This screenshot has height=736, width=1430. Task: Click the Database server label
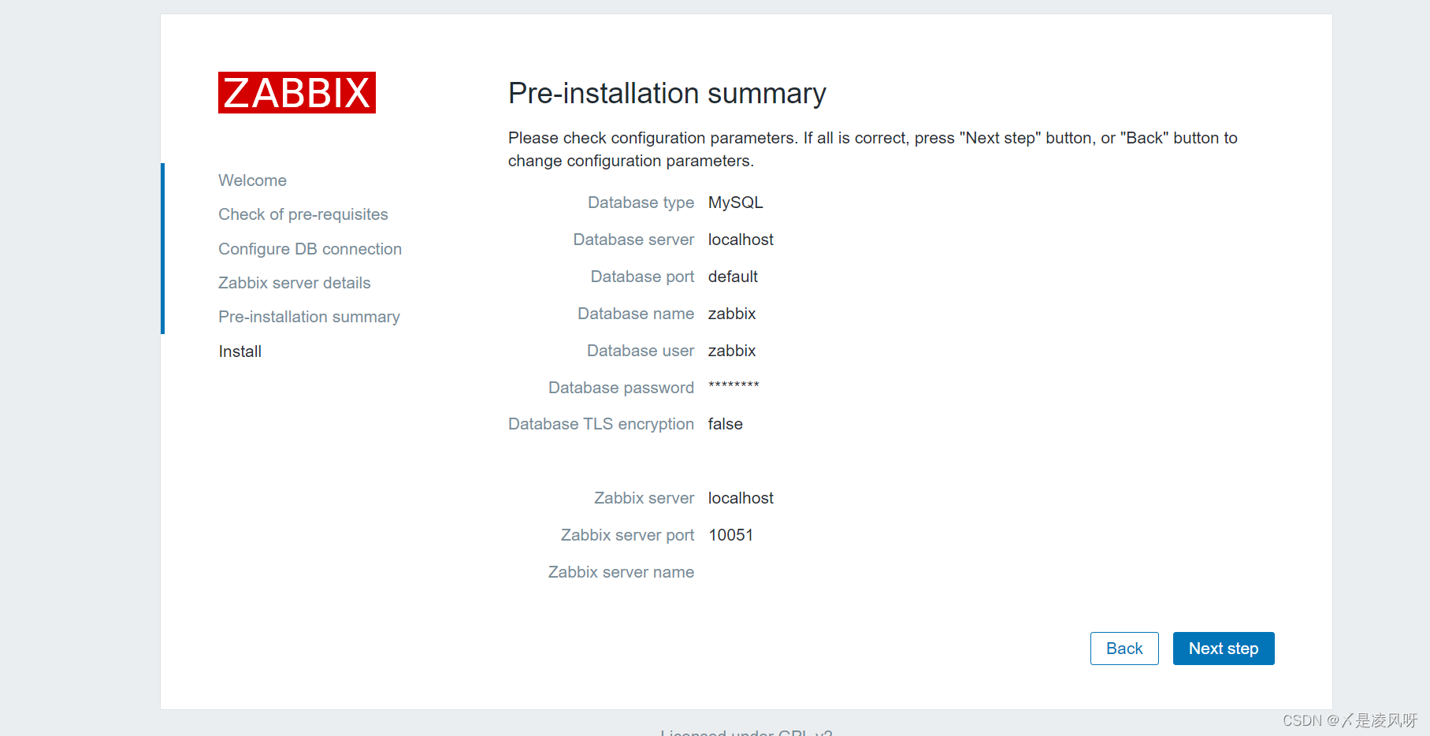pyautogui.click(x=633, y=240)
